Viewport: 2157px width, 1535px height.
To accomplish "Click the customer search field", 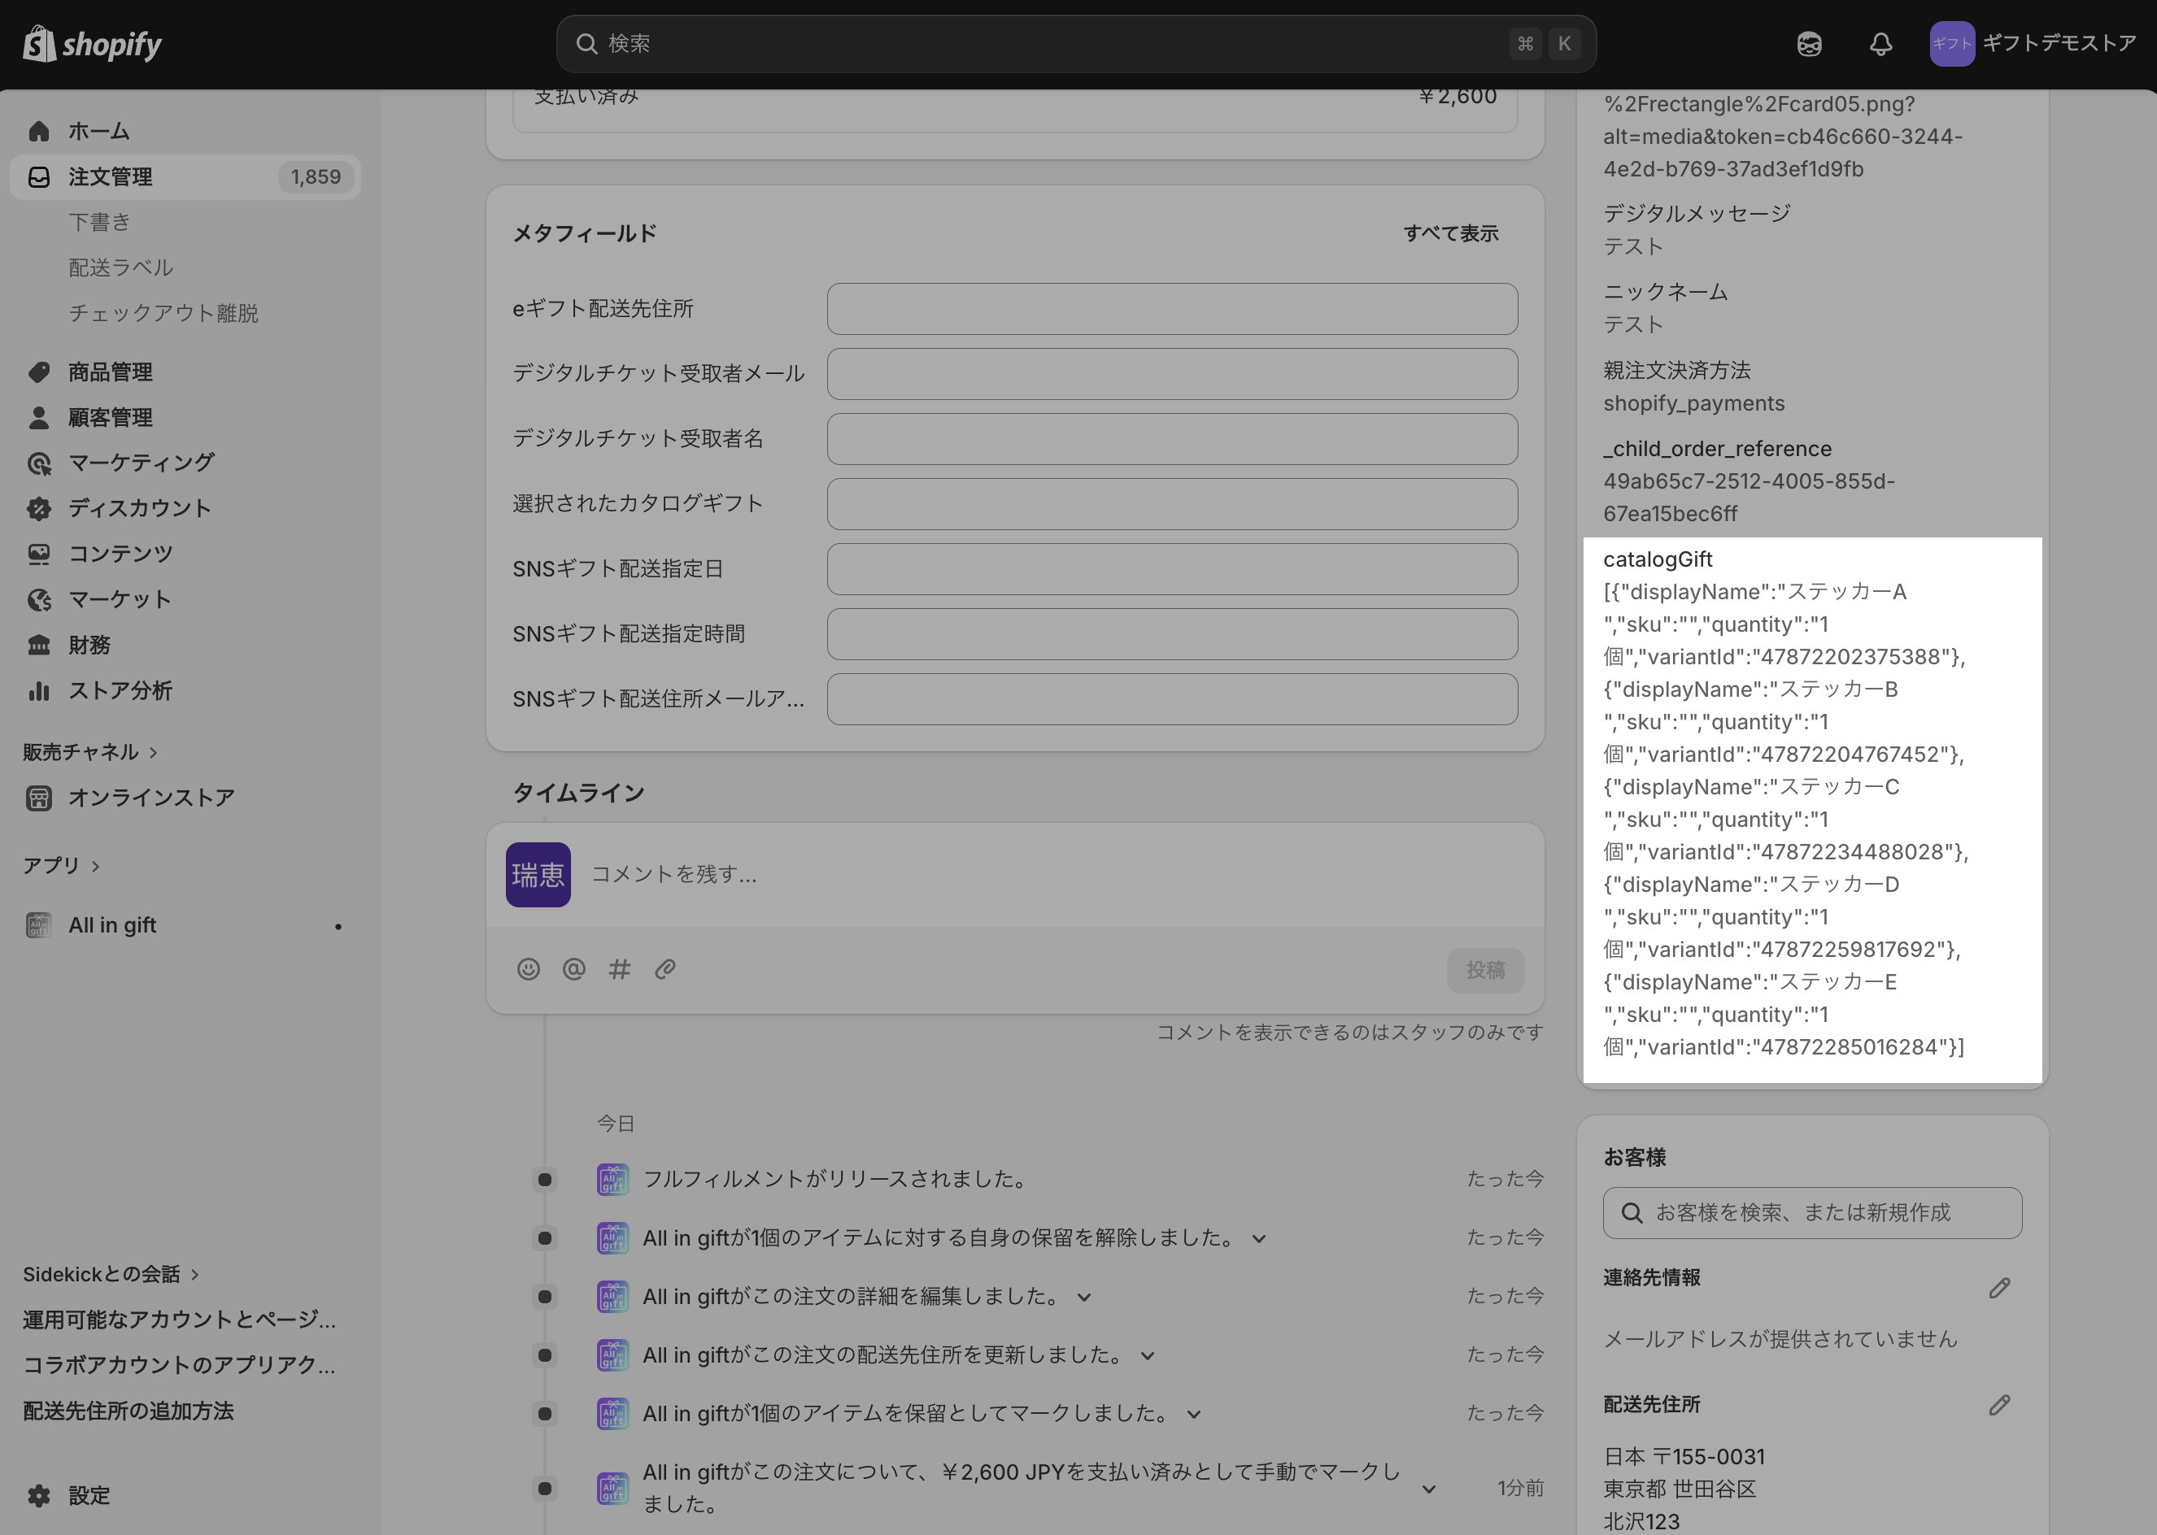I will 1812,1213.
